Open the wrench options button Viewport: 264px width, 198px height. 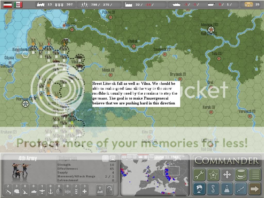[199, 175]
